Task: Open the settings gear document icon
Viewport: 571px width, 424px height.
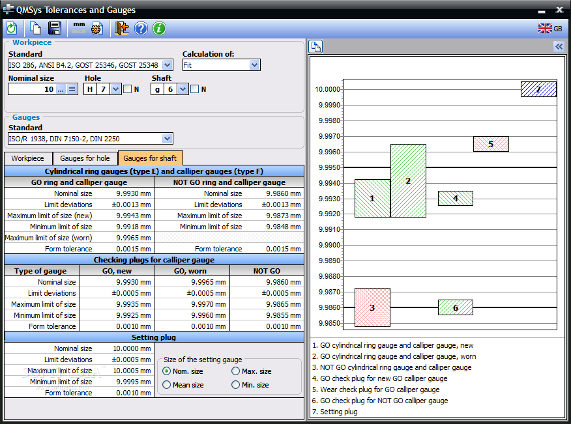Action: 97,29
